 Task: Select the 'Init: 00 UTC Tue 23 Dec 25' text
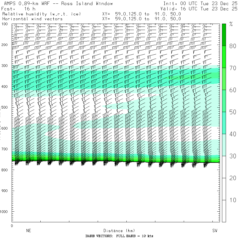point(200,4)
